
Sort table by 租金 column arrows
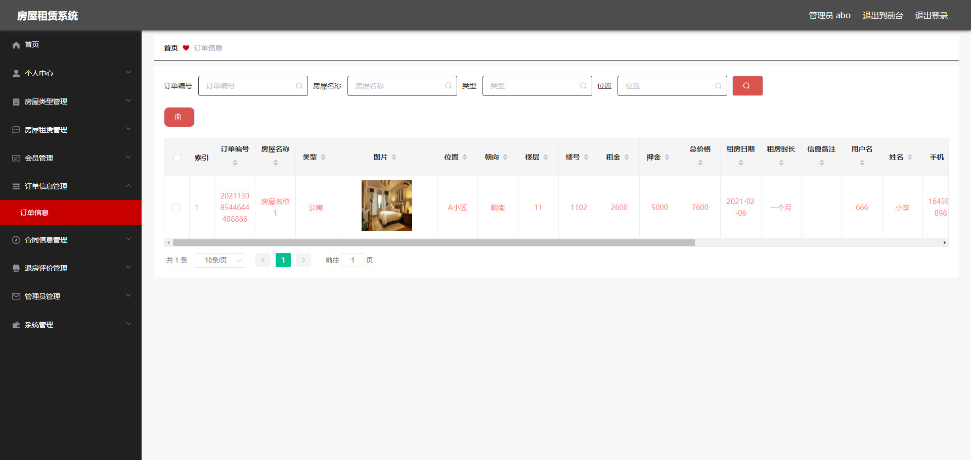point(627,157)
